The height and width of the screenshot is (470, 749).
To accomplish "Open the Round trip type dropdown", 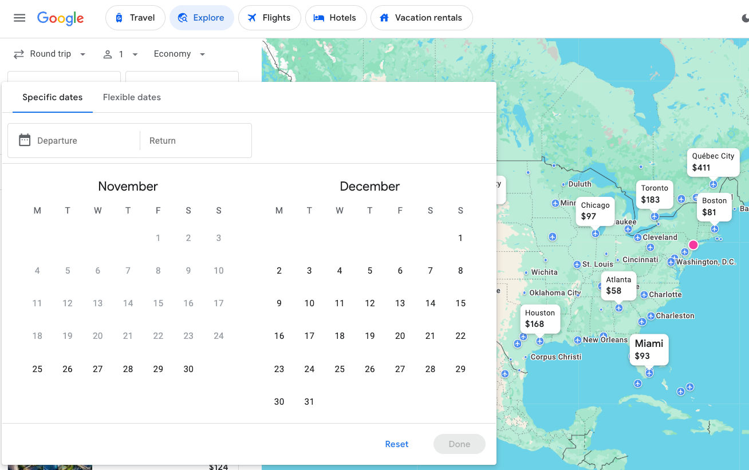I will click(50, 54).
